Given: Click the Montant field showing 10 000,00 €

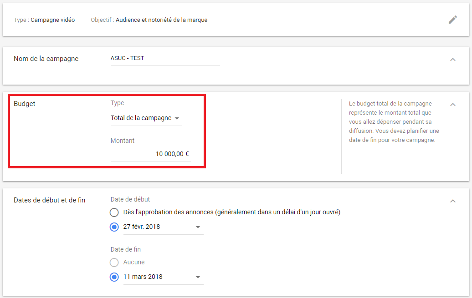Looking at the screenshot, I should click(150, 154).
